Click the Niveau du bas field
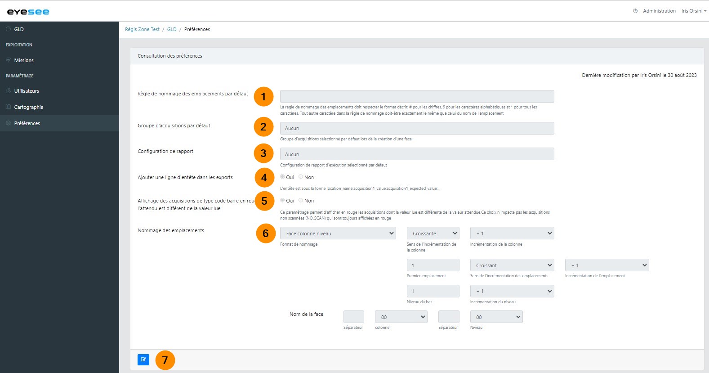This screenshot has width=709, height=373. pos(433,291)
